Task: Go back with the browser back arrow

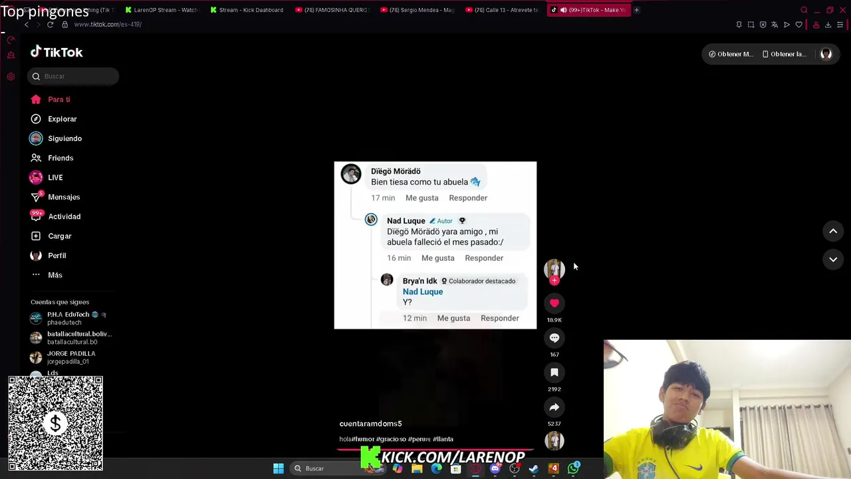Action: coord(27,25)
